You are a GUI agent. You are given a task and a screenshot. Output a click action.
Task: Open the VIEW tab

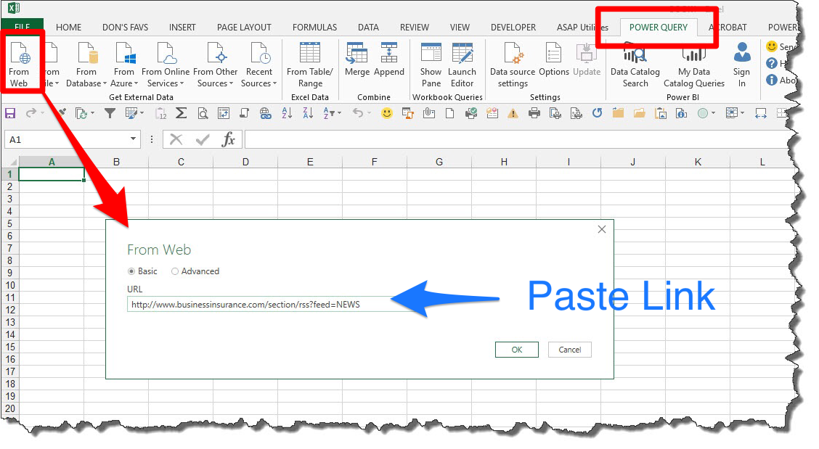tap(460, 27)
